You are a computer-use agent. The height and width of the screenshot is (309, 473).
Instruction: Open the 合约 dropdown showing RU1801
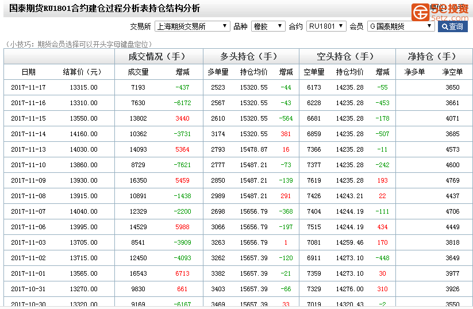(326, 26)
